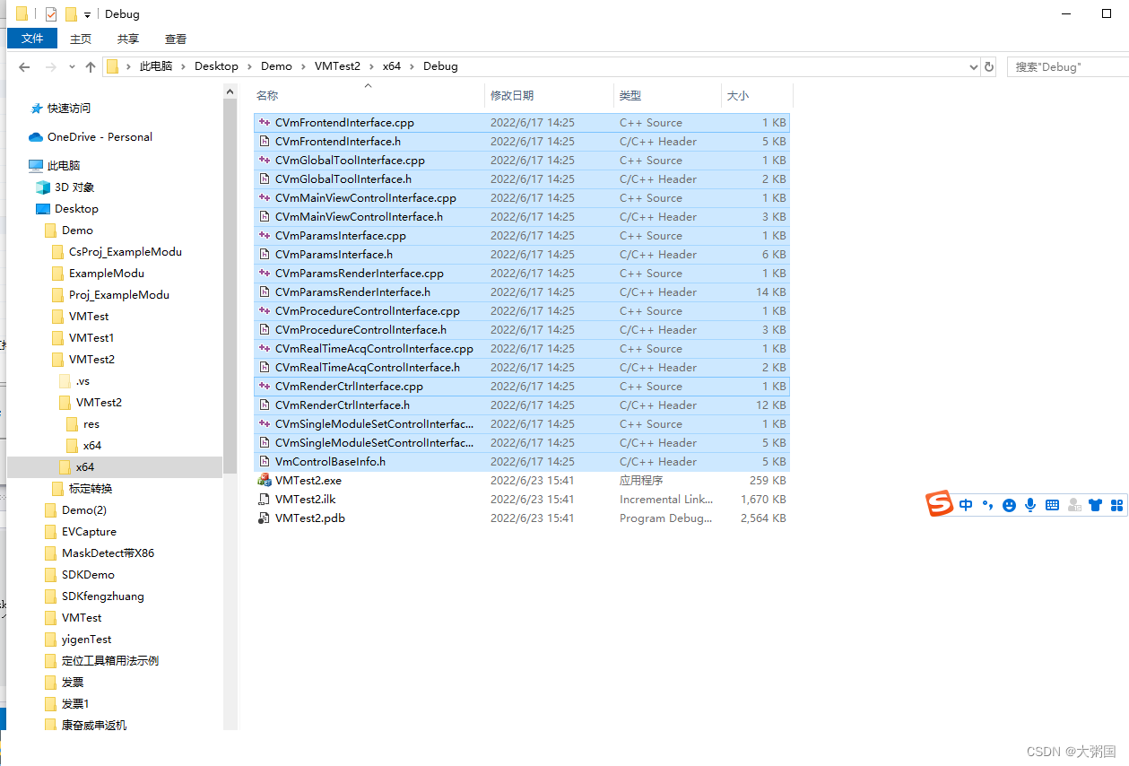The width and height of the screenshot is (1129, 766).
Task: Select CsProj_ExampleModu folder in tree
Action: pyautogui.click(x=125, y=252)
